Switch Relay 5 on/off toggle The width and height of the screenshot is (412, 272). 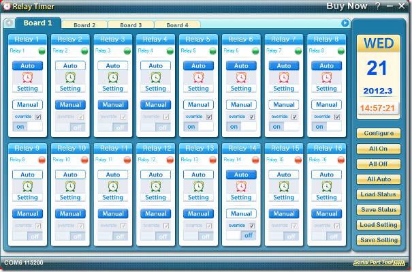(x=198, y=127)
